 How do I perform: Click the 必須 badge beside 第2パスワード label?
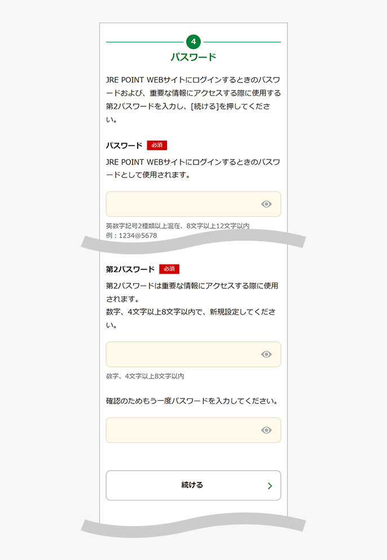click(x=169, y=269)
